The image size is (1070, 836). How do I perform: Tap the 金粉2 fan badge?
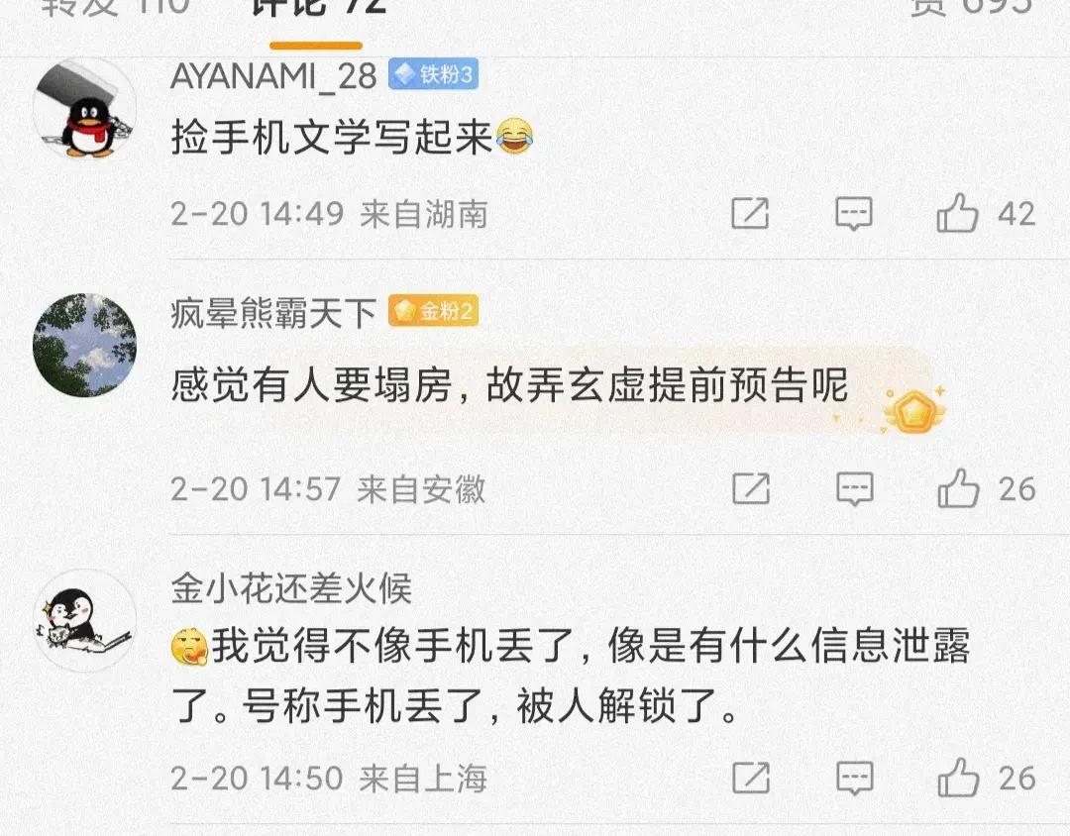433,311
